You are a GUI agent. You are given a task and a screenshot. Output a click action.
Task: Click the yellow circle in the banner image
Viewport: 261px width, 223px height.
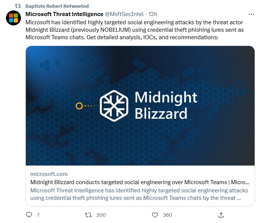pyautogui.click(x=79, y=106)
